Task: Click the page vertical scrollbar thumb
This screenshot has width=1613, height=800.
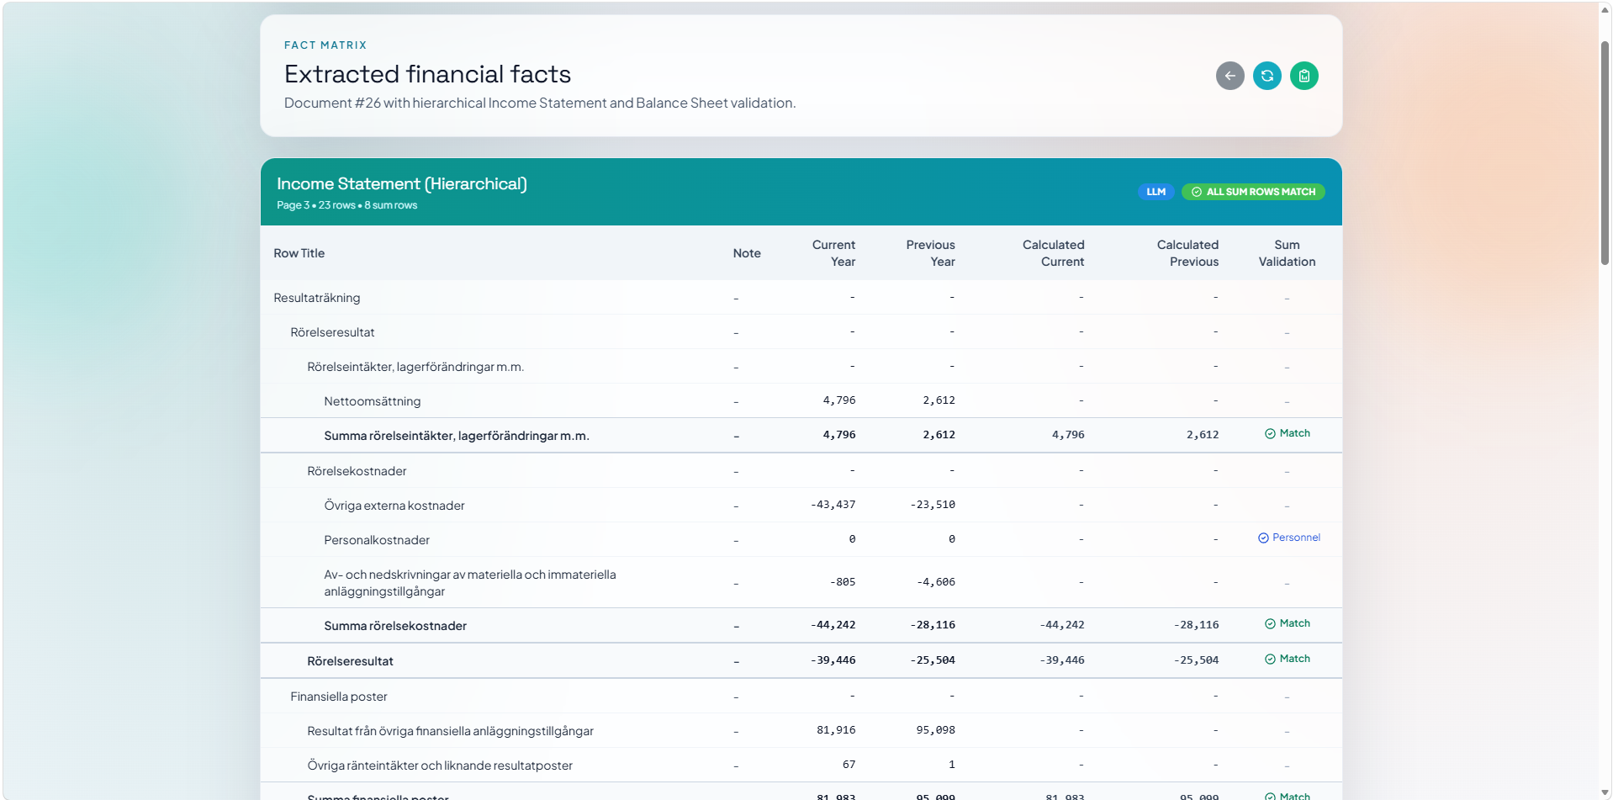Action: click(1605, 151)
